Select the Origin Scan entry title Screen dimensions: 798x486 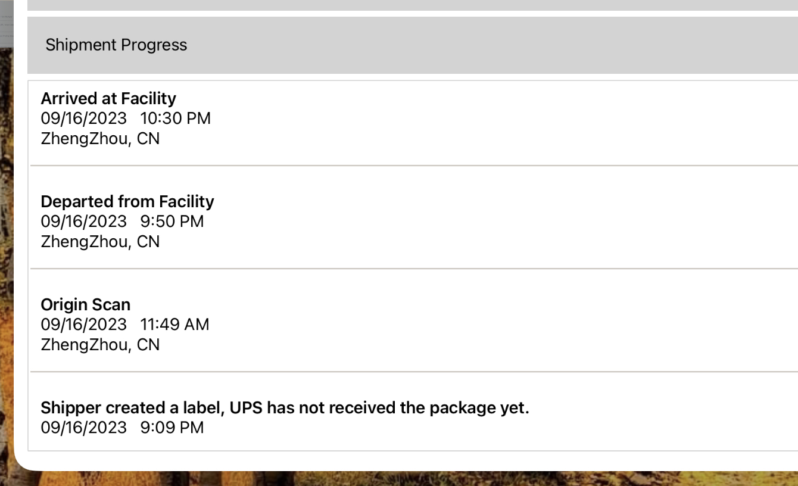tap(85, 304)
